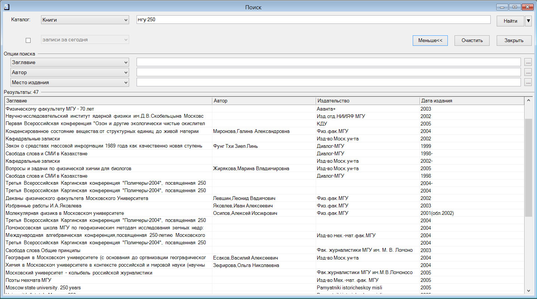Click the Очистить button

click(472, 41)
